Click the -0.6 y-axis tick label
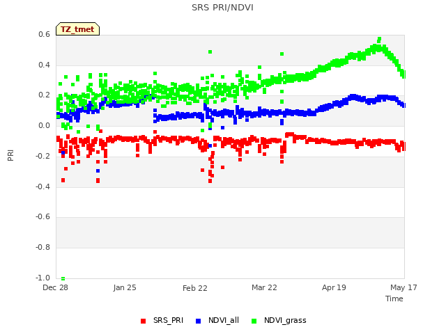 (43, 216)
